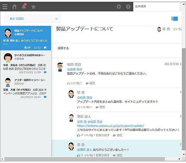Select サイボウズ20周年WEB notification in list
Screen dimensions: 186x163
coord(26,63)
